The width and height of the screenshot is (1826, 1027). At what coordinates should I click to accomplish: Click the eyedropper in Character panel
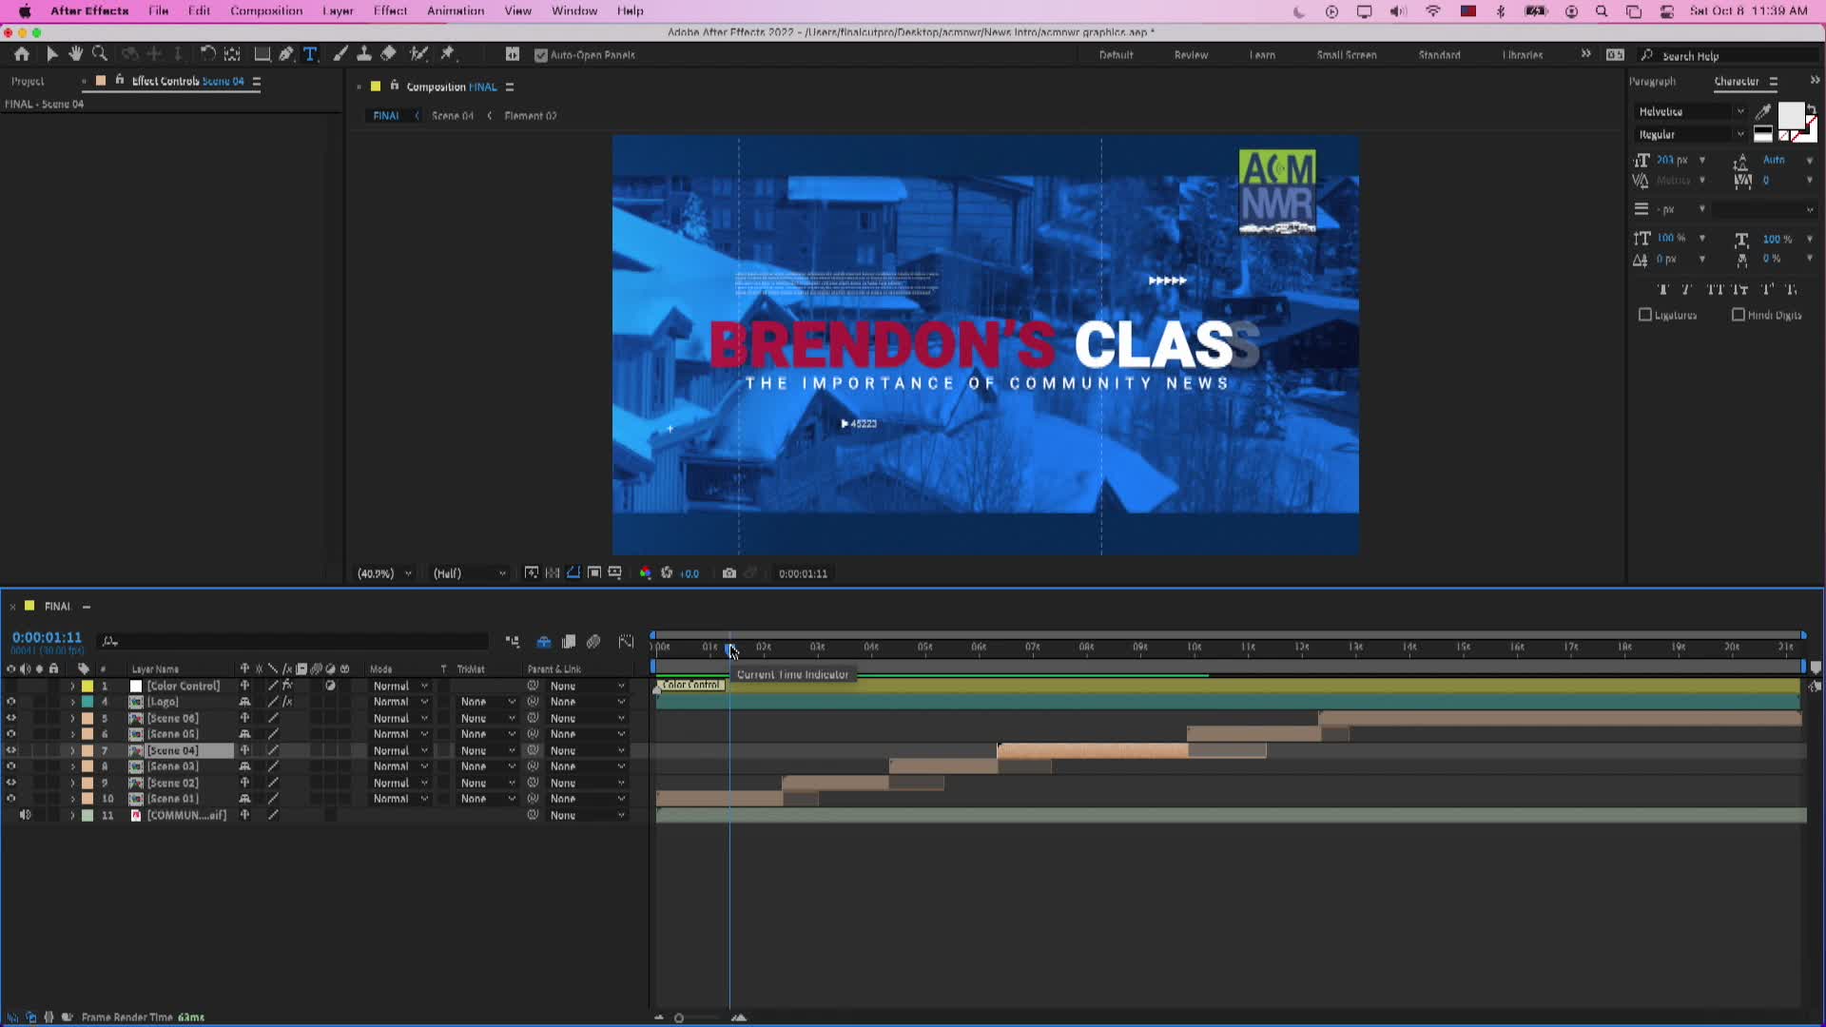[x=1764, y=112]
